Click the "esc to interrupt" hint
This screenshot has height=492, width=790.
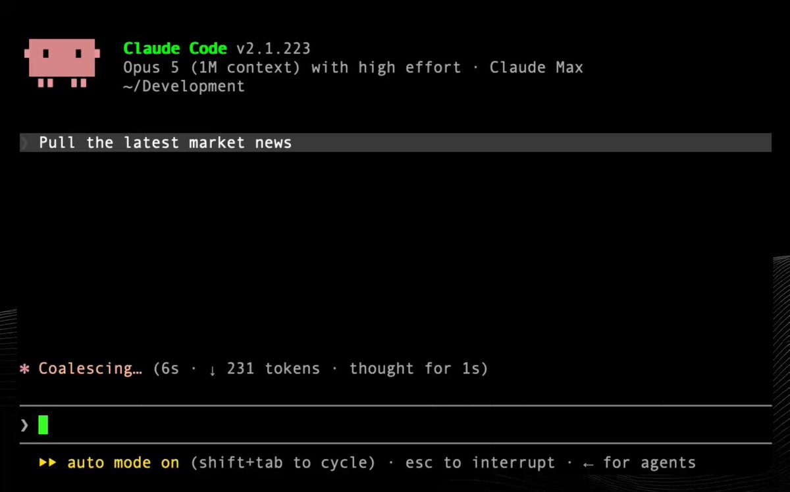480,463
